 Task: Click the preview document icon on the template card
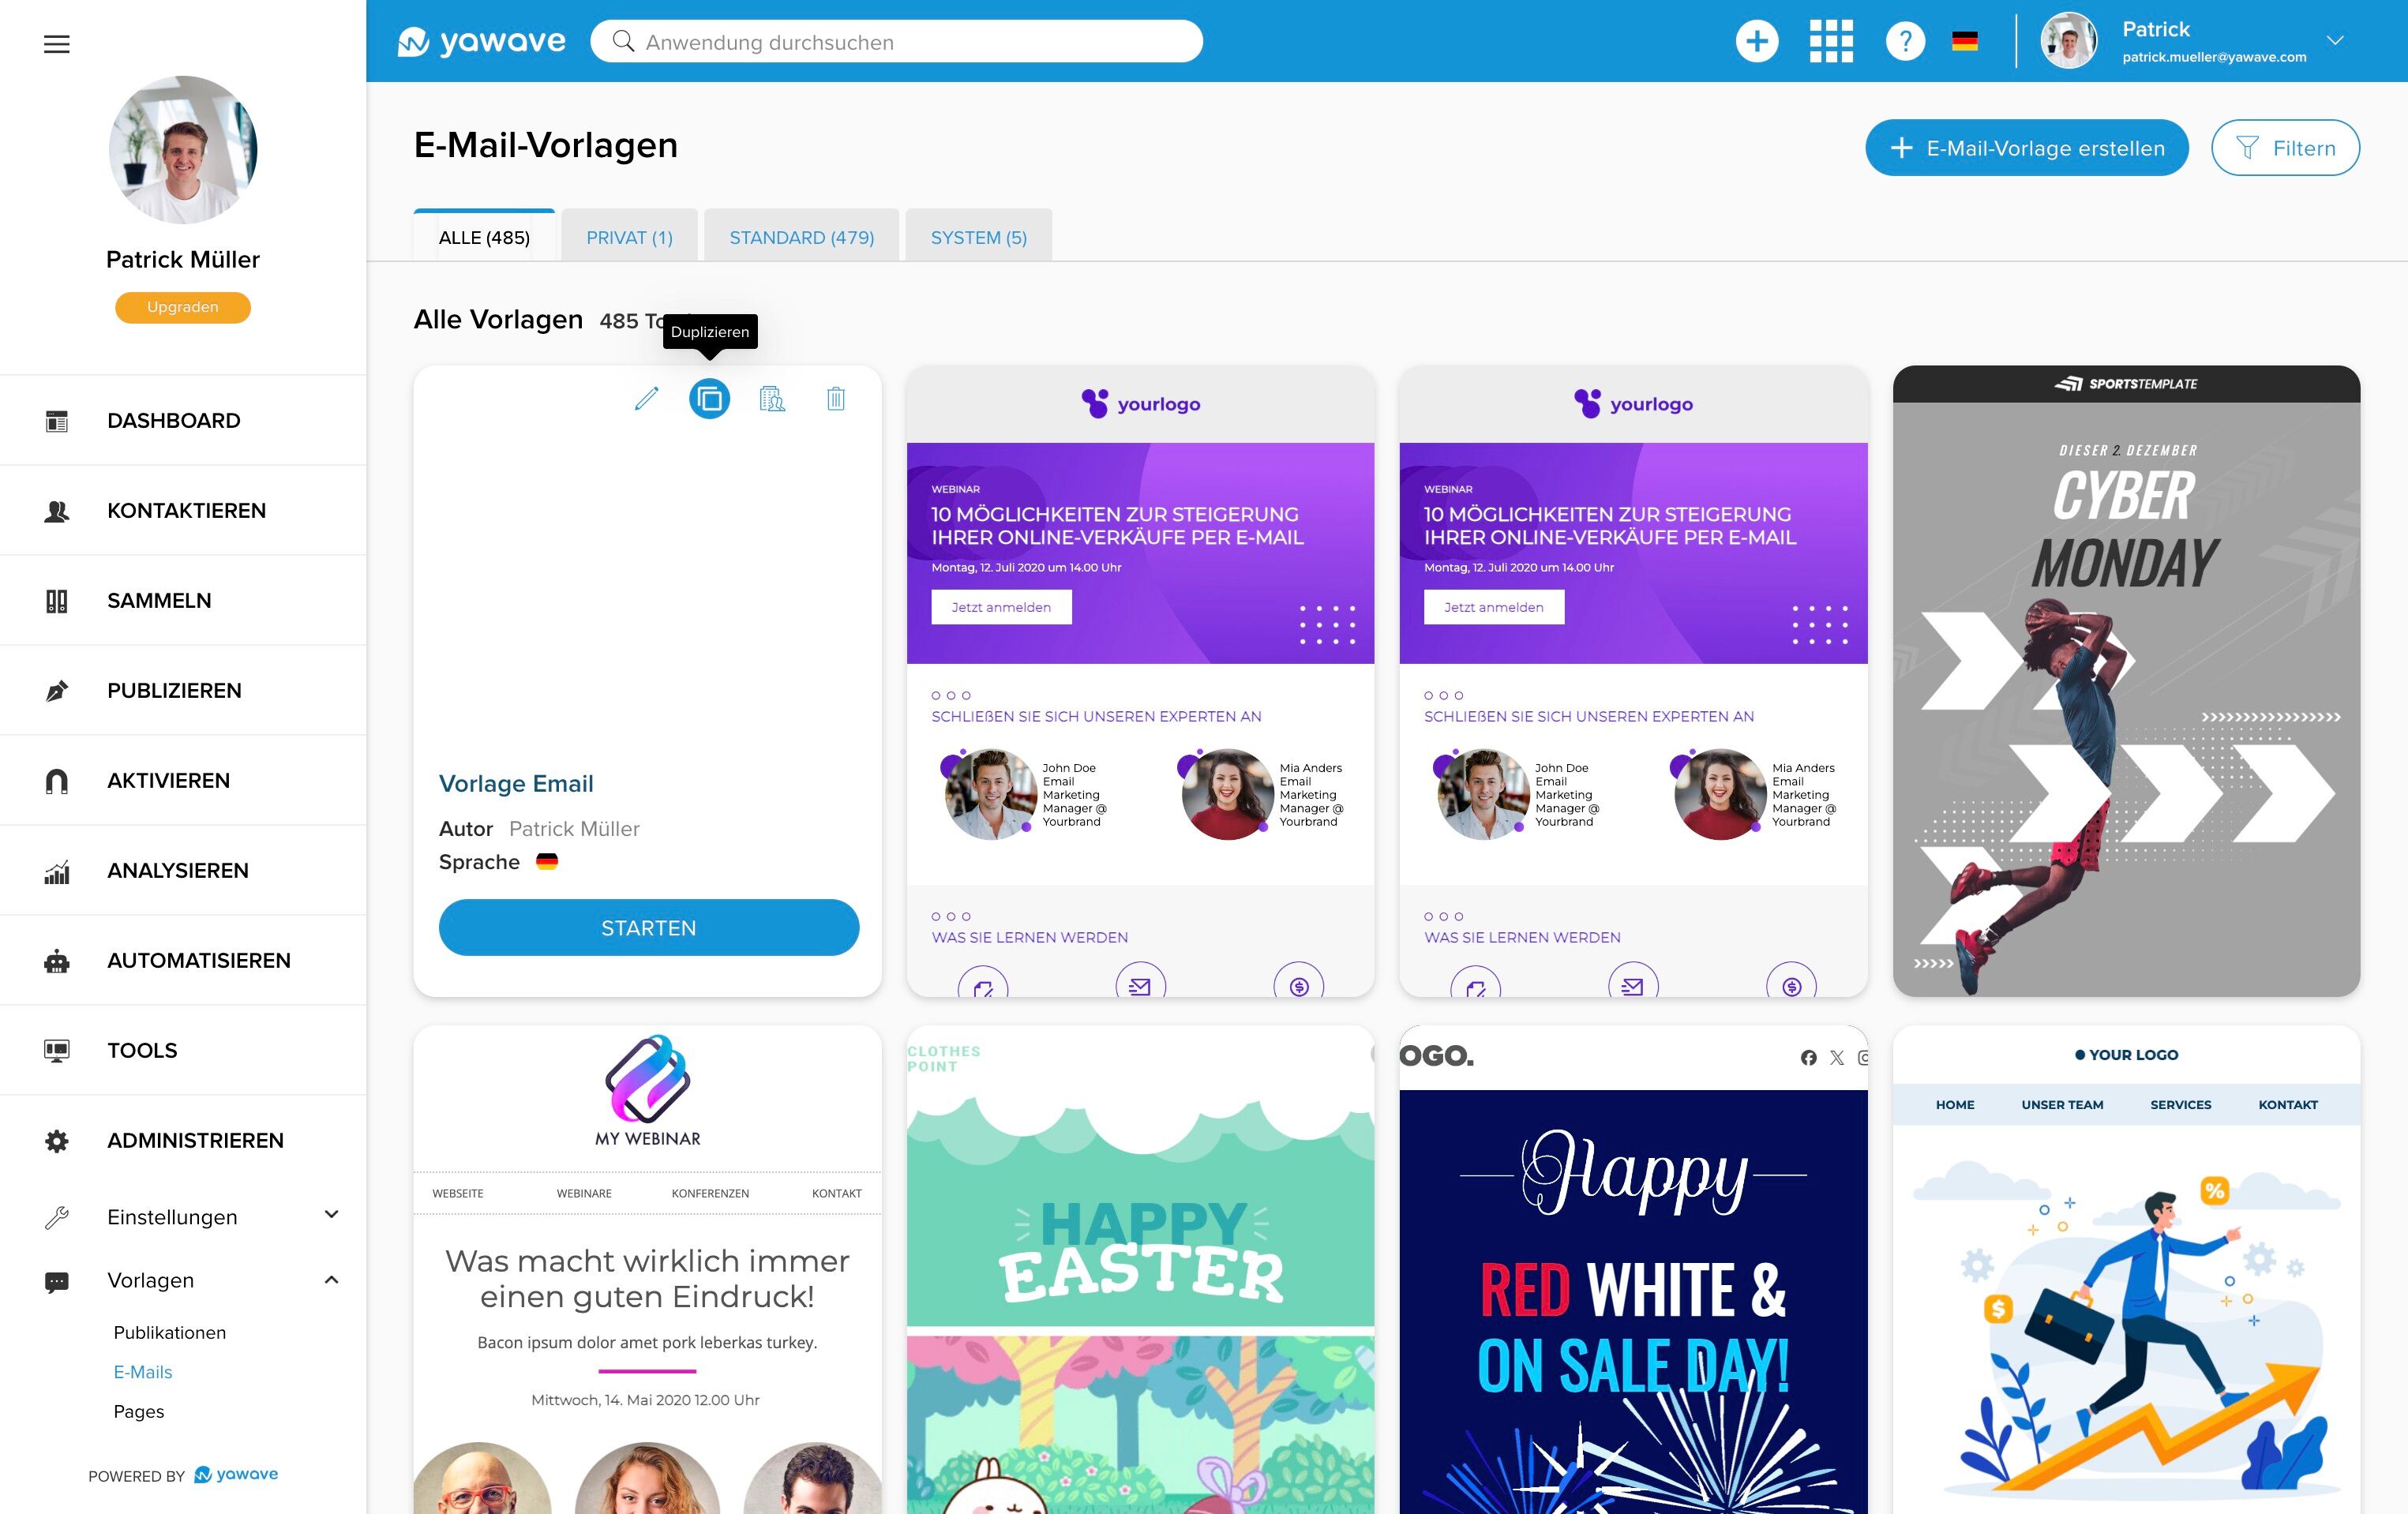[x=772, y=399]
